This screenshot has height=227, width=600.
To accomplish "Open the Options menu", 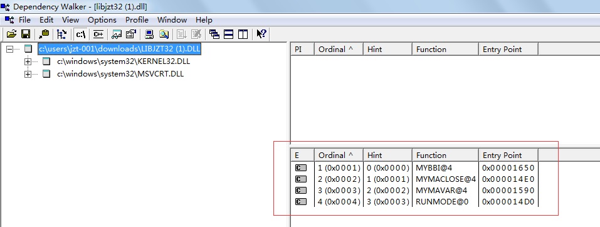I will (102, 20).
